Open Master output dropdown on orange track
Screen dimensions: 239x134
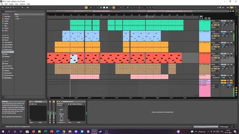coord(215,49)
